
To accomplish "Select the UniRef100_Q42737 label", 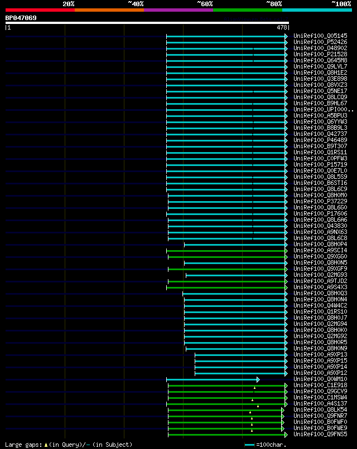I will click(x=320, y=134).
